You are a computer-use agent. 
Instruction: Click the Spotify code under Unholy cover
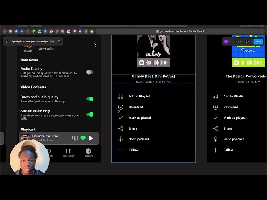[154, 62]
